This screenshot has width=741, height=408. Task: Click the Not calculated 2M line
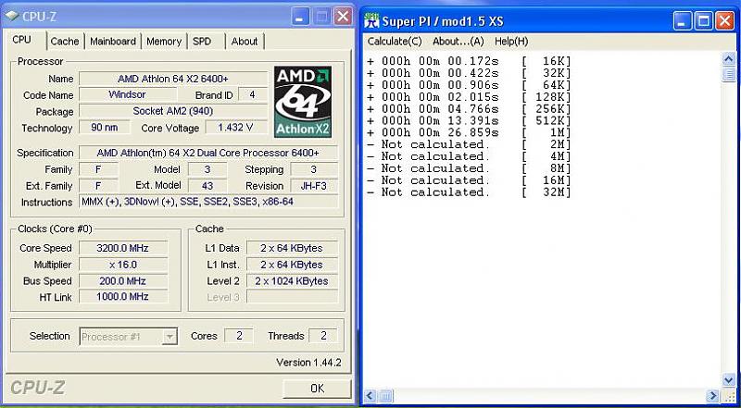click(x=470, y=144)
